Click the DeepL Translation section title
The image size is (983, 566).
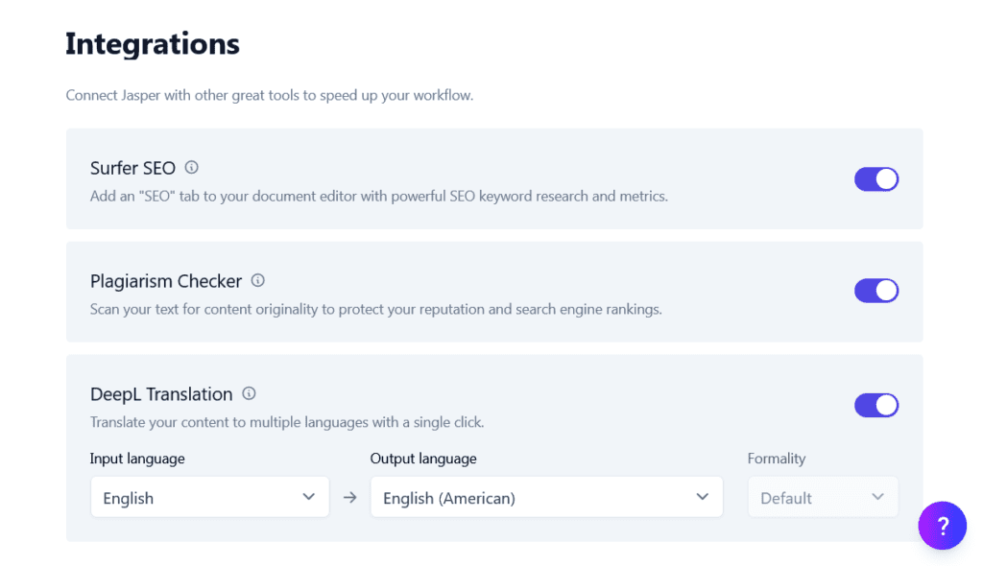pos(160,393)
